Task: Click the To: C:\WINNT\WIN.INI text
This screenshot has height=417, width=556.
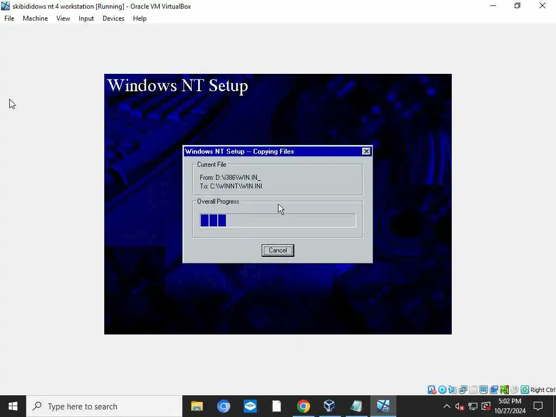Action: point(231,186)
